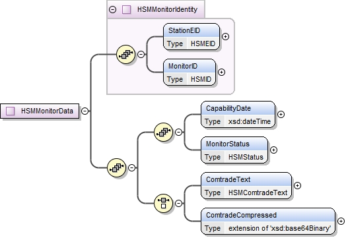346x238 pixels.
Task: Expand the ComtradeCompressed element
Action: 341,221
